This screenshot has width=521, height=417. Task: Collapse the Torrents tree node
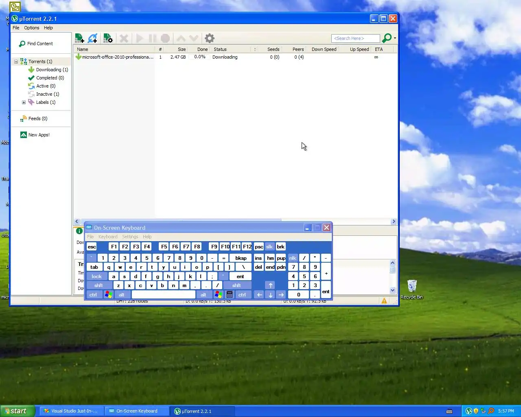coord(16,61)
